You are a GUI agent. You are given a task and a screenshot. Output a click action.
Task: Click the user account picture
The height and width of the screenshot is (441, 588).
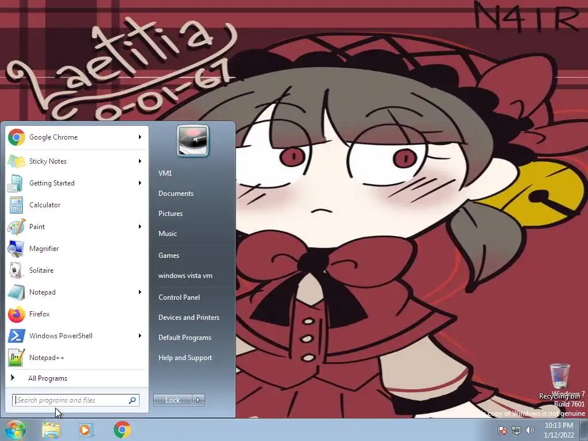coord(193,141)
